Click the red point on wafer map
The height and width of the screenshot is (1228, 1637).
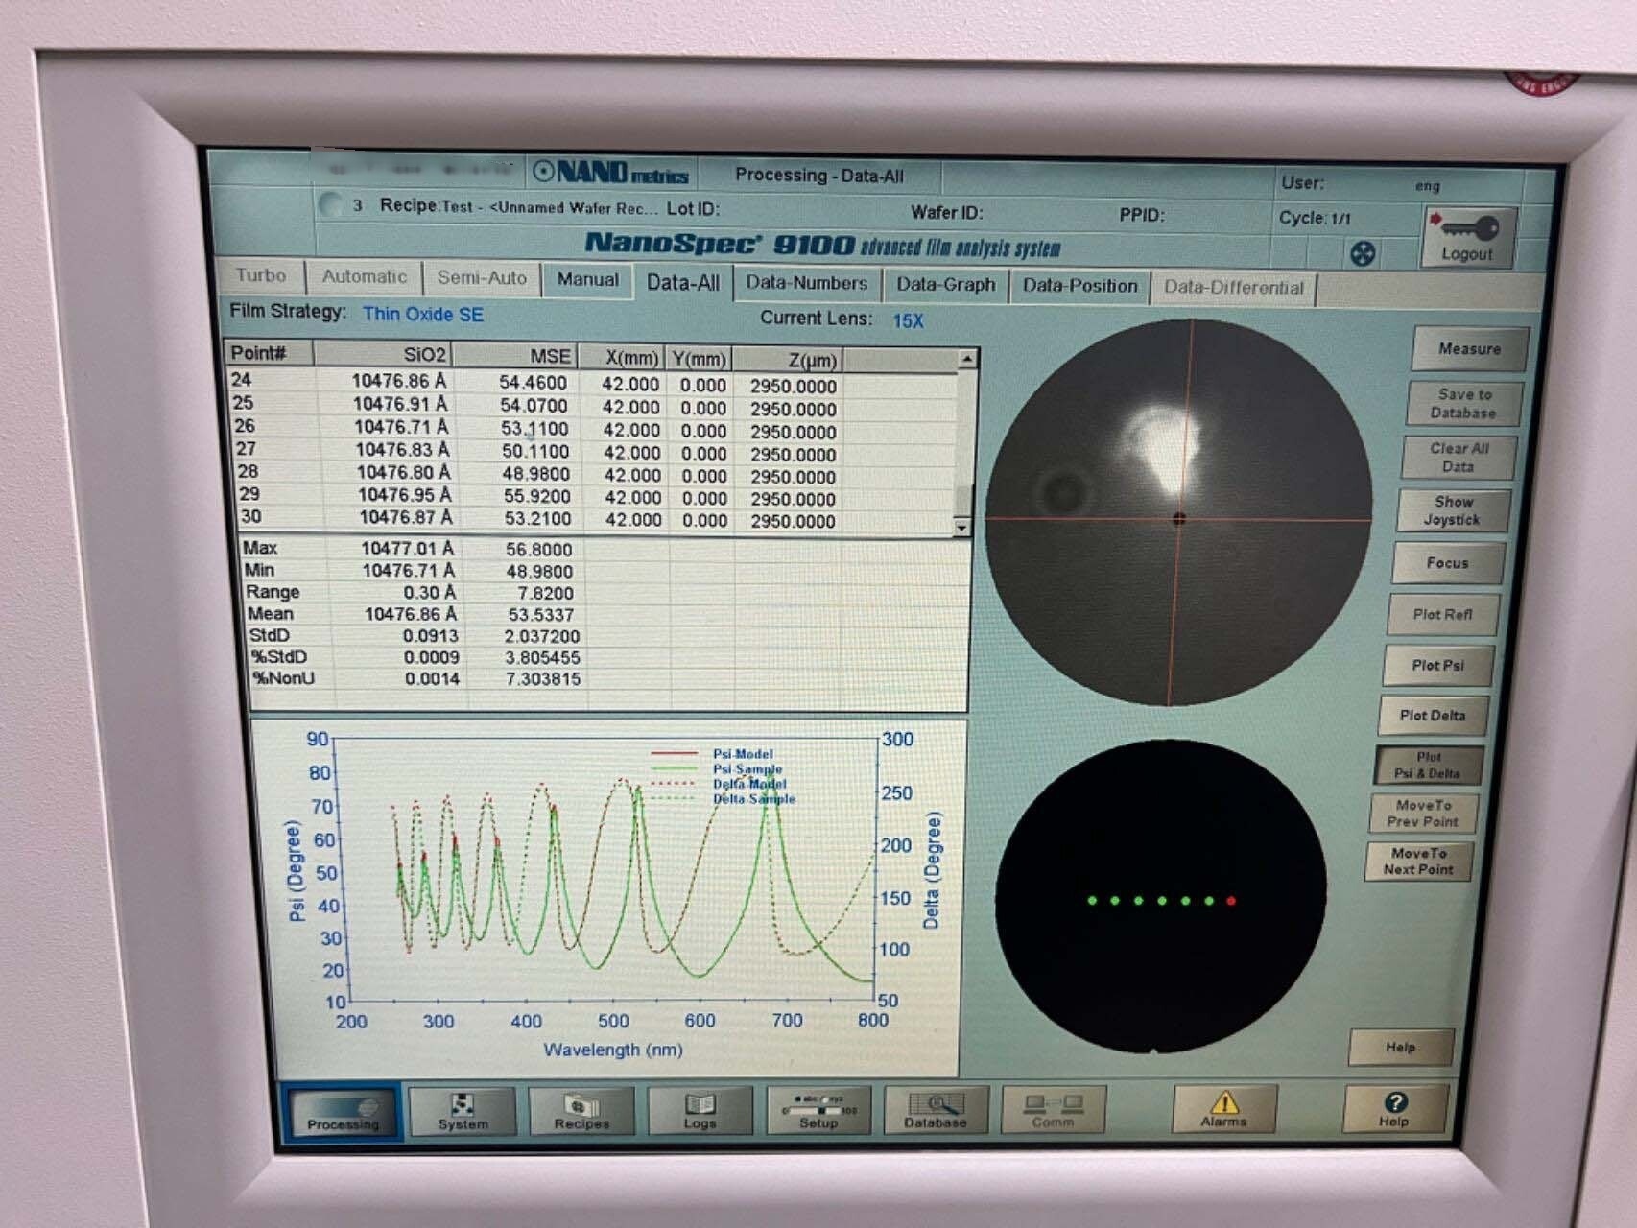coord(1231,901)
